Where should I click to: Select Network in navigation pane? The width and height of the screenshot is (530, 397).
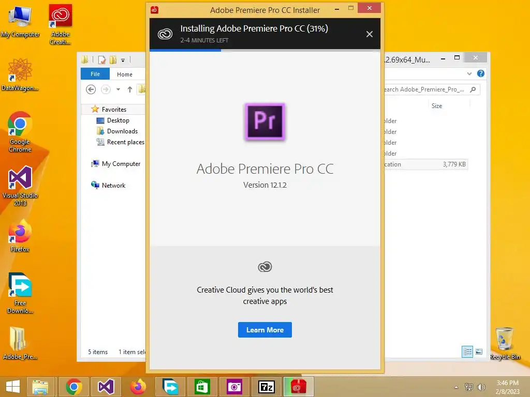pos(113,186)
